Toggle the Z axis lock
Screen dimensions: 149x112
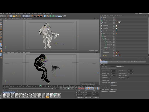[29, 16]
